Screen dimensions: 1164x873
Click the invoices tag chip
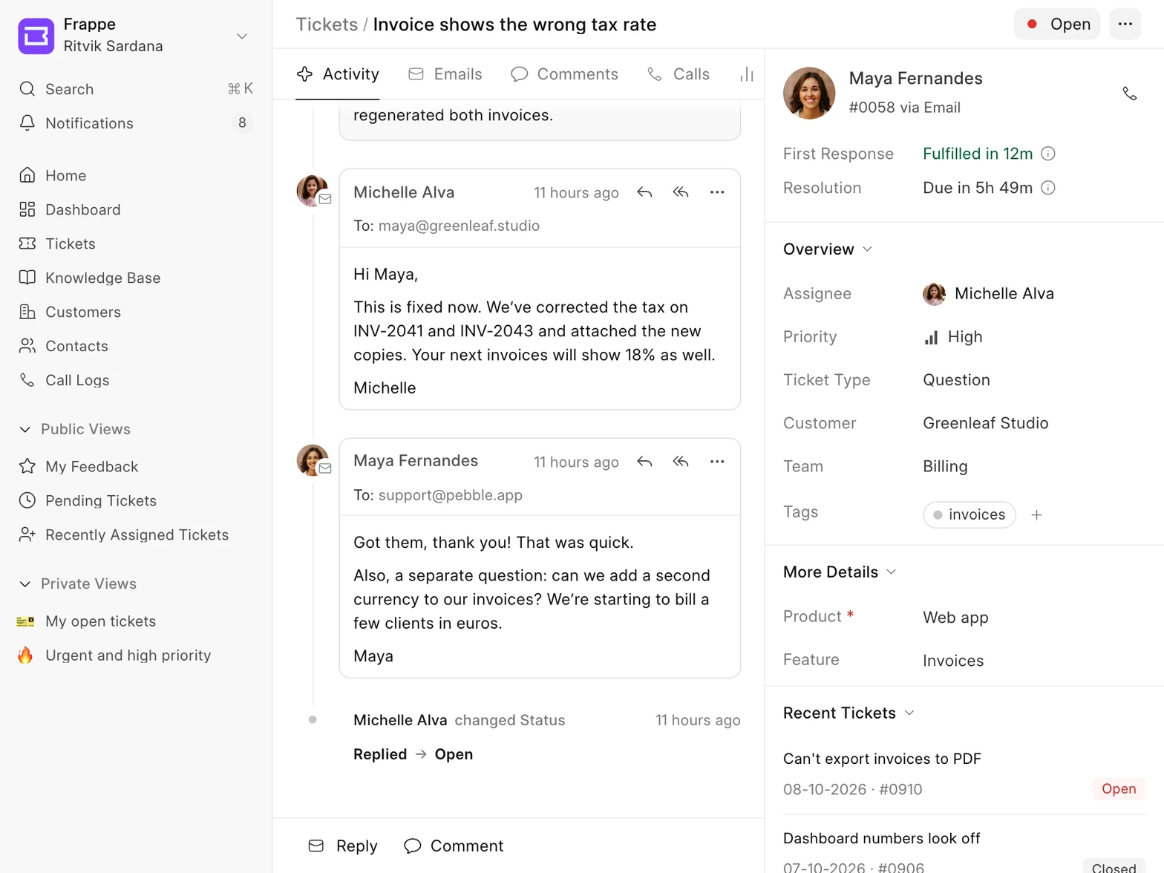click(970, 514)
